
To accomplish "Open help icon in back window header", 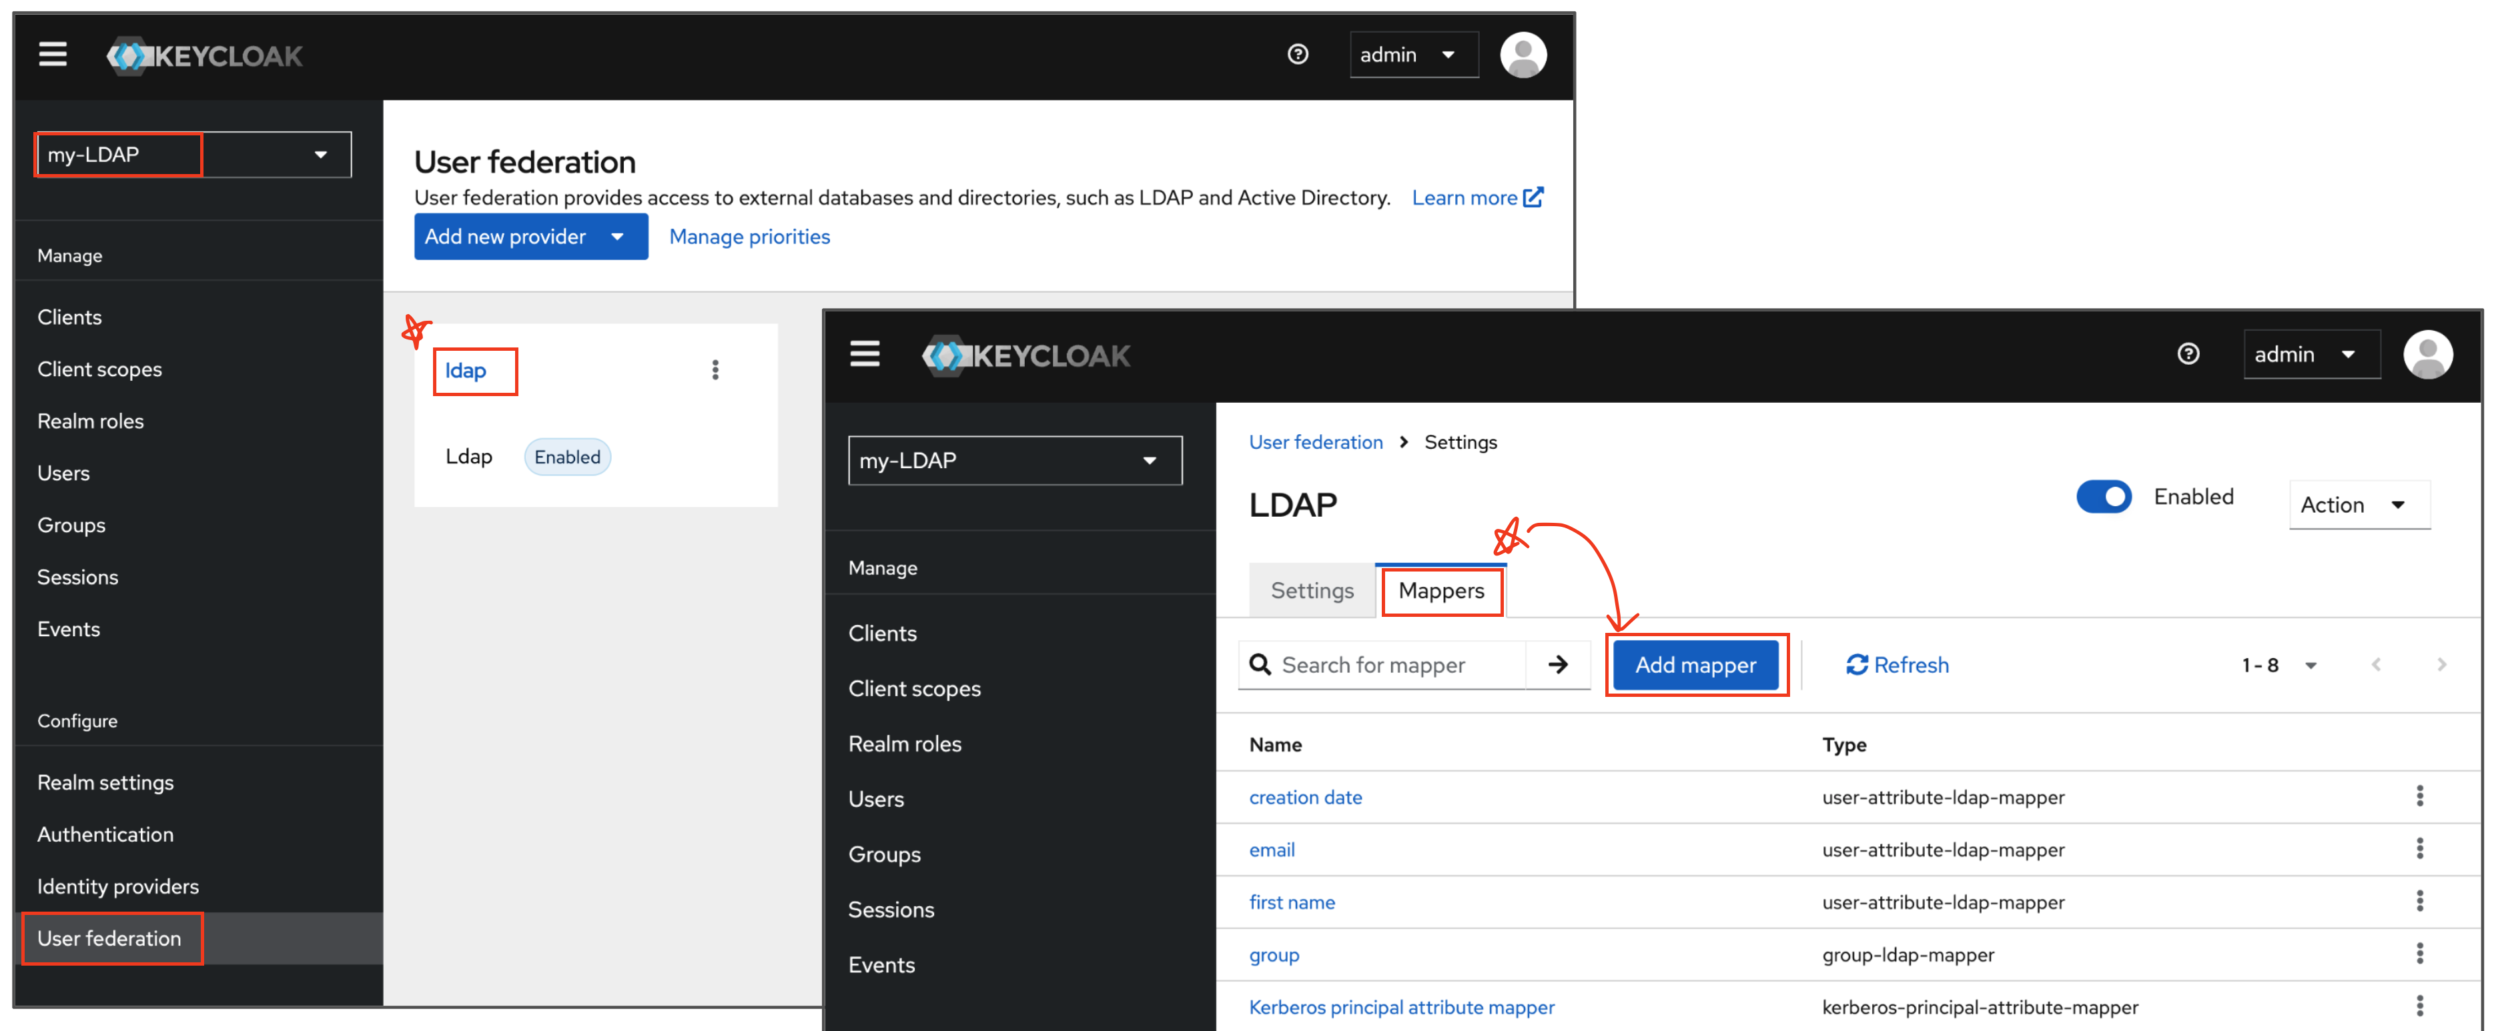I will [x=1298, y=55].
